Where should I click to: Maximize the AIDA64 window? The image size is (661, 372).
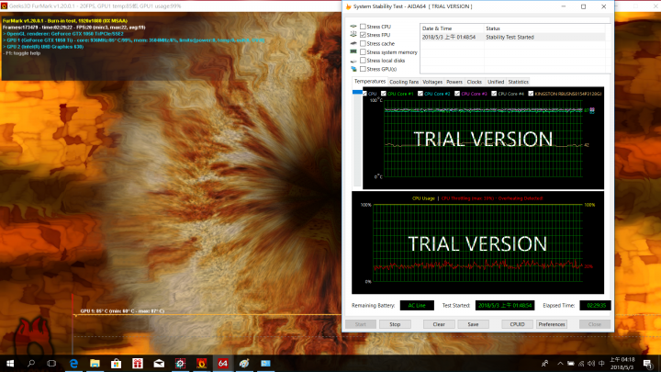[584, 6]
